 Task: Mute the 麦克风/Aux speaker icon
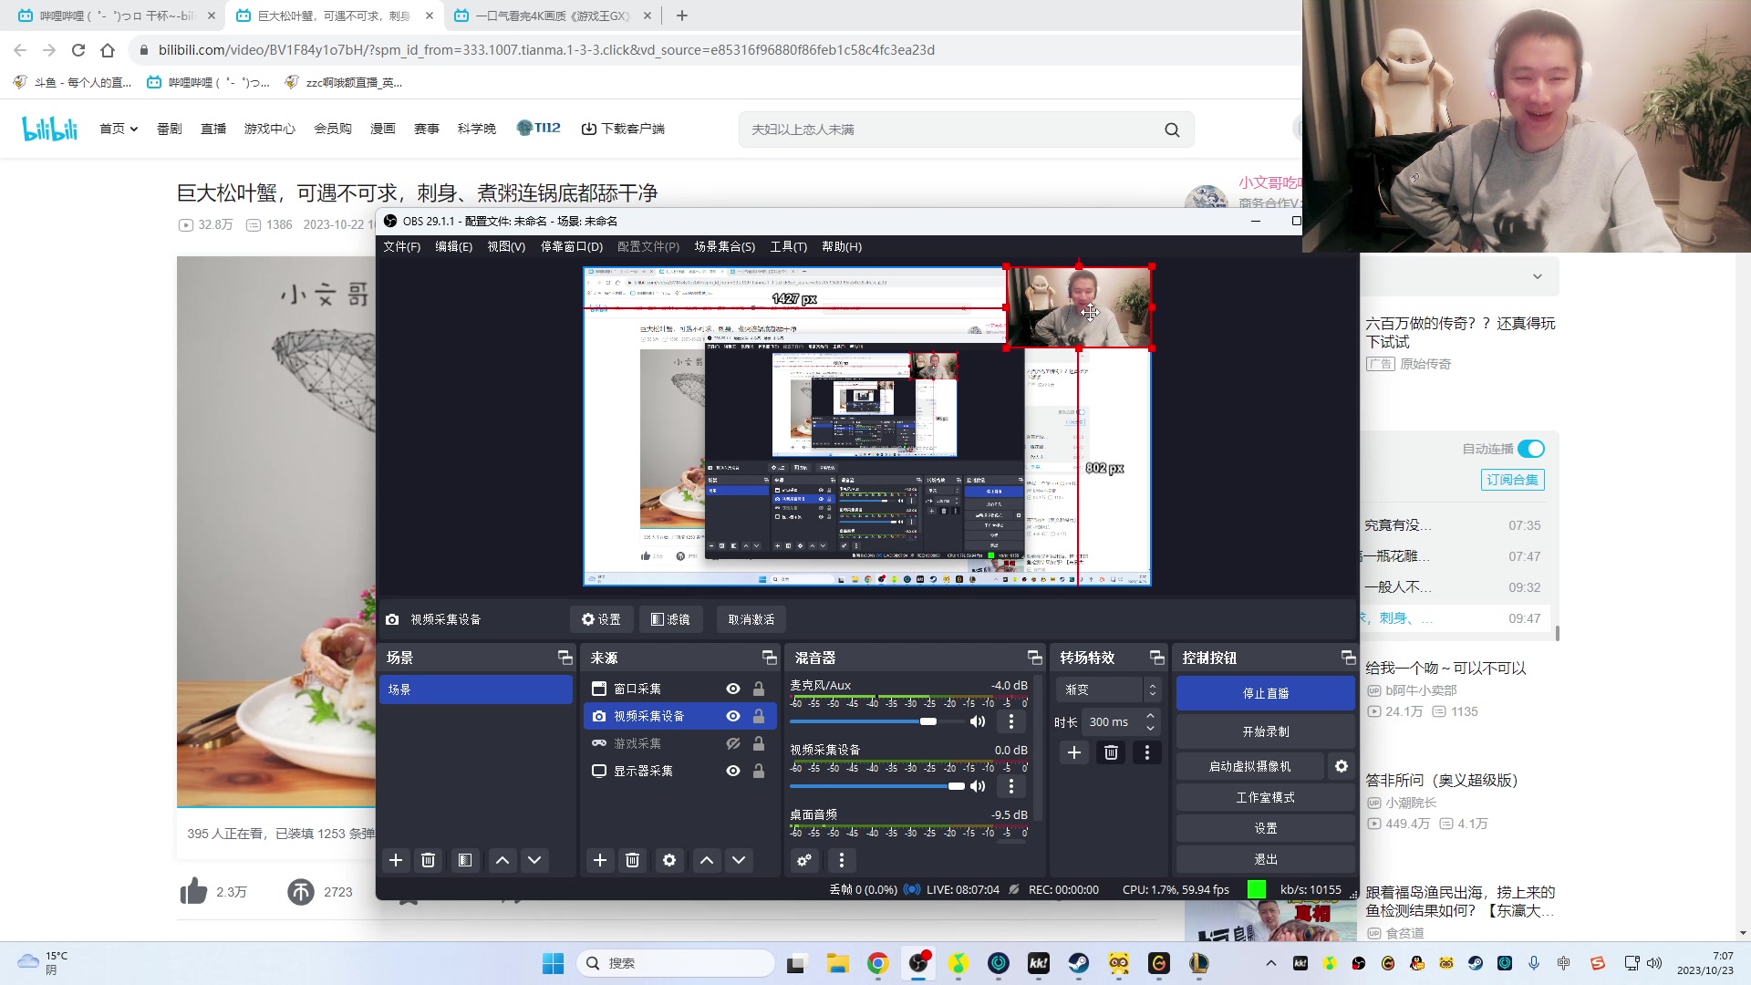click(x=978, y=721)
